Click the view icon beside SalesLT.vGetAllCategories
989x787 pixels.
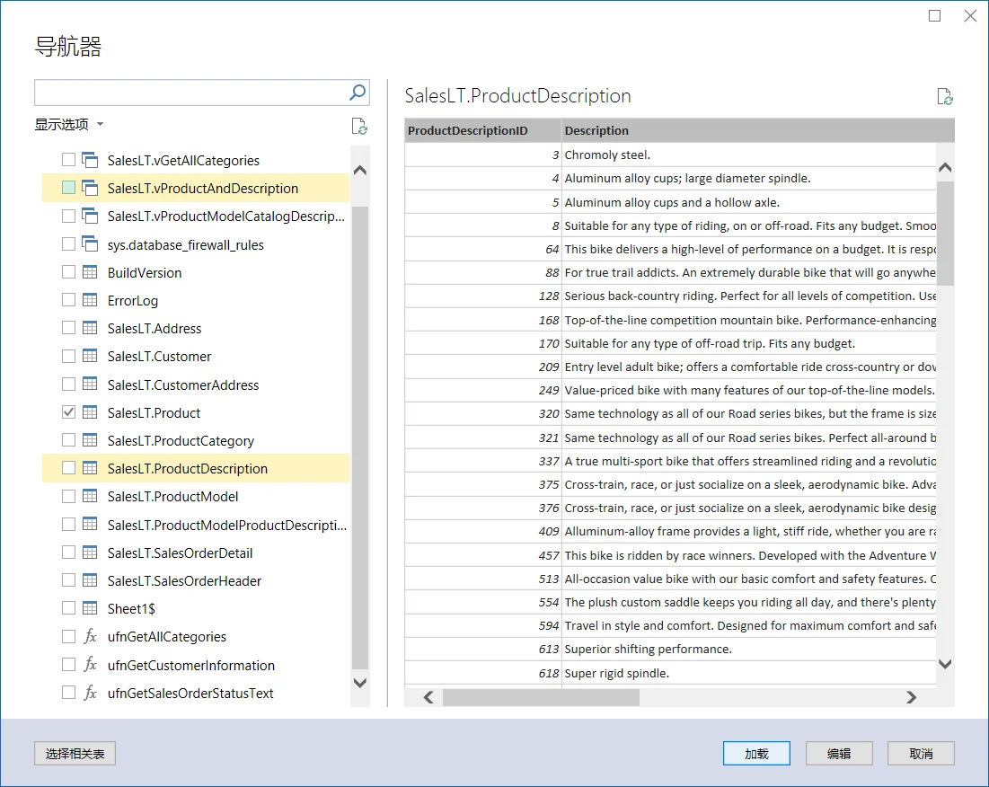pyautogui.click(x=90, y=160)
